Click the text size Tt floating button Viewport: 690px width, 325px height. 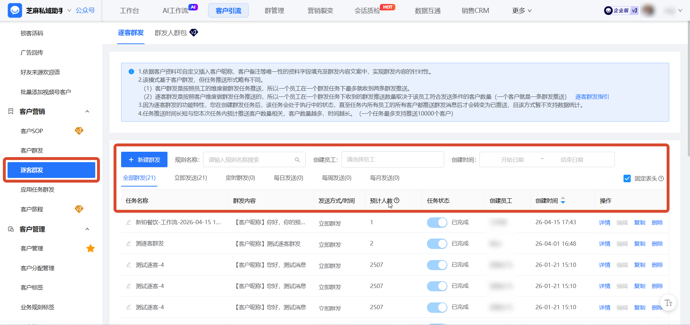click(x=668, y=303)
